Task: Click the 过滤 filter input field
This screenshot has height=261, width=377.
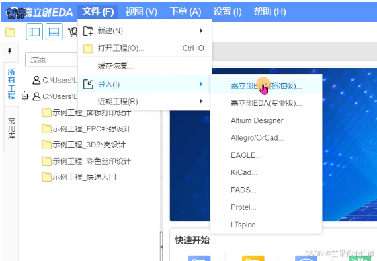Action: coord(52,59)
